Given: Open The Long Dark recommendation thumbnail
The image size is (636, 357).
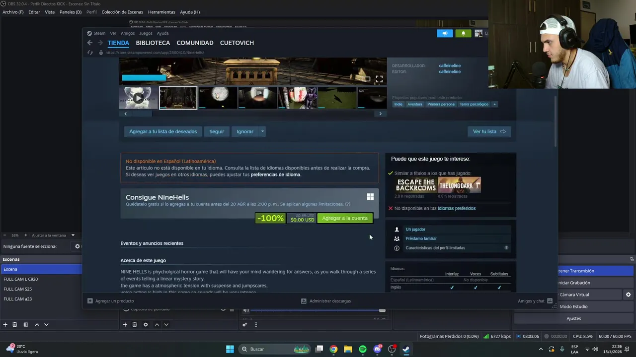Looking at the screenshot, I should click(460, 185).
